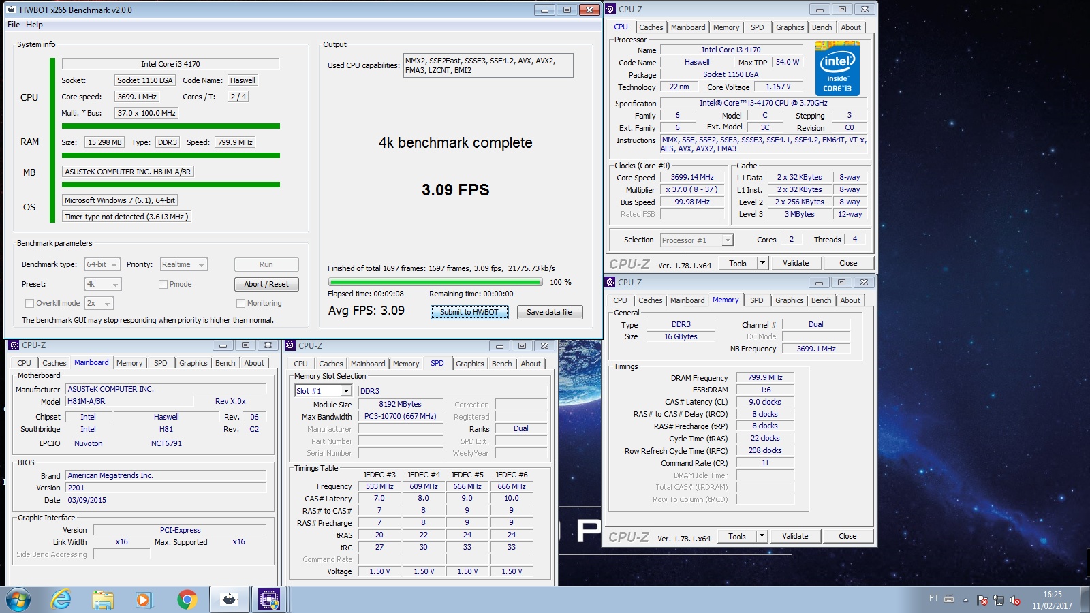Launch Google Chrome from taskbar

[x=187, y=600]
